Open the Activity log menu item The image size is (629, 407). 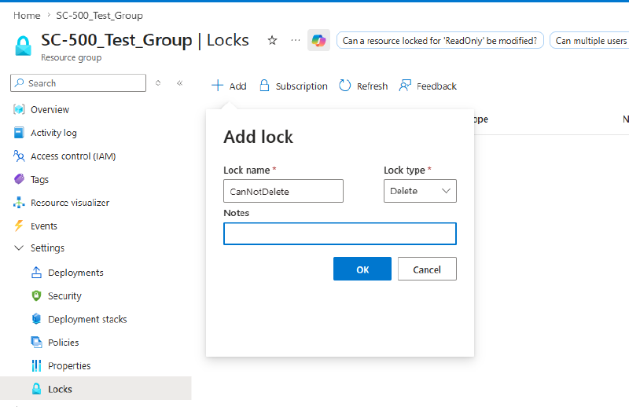53,133
